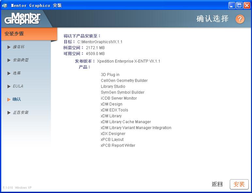Click xDM Library Cache Manager entry
The height and width of the screenshot is (193, 252).
[126, 122]
